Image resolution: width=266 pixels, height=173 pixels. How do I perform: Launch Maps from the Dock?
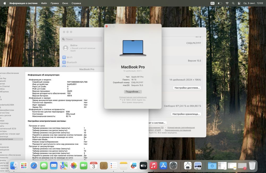(x=64, y=166)
